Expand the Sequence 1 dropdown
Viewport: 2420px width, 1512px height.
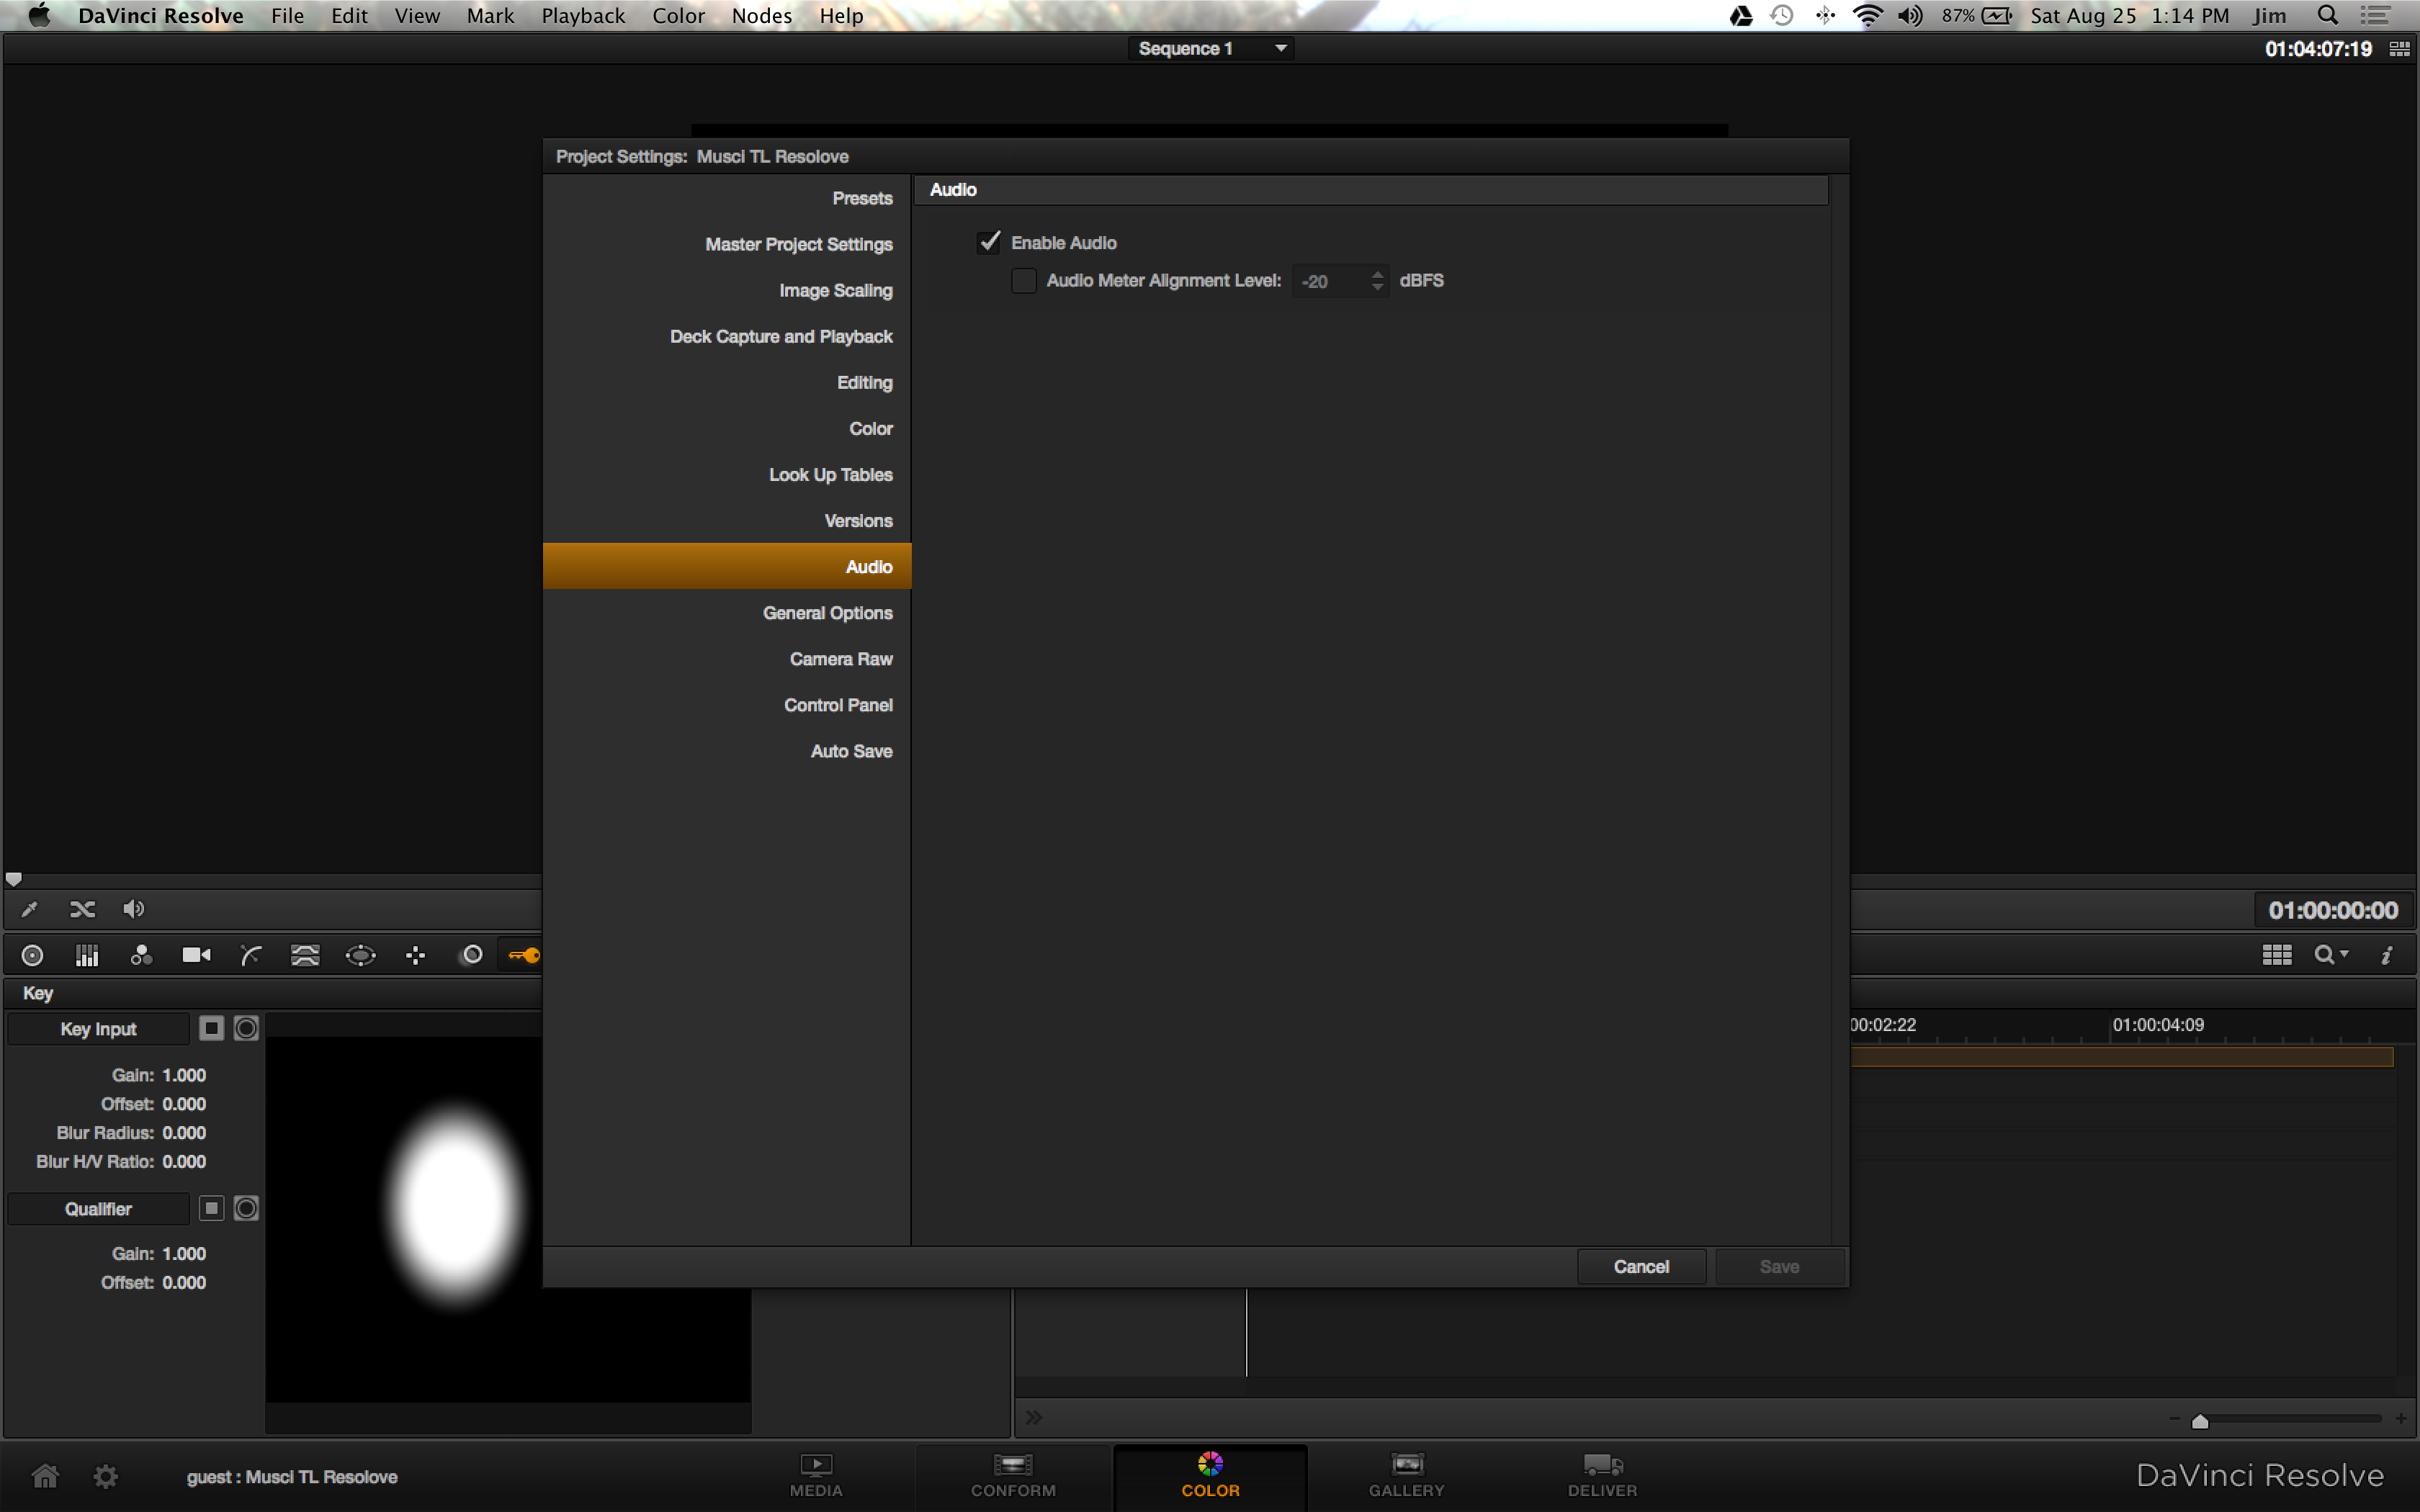1281,47
